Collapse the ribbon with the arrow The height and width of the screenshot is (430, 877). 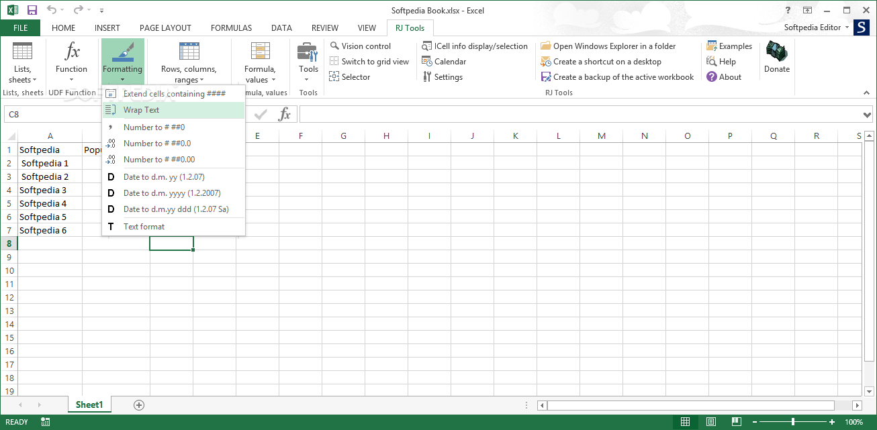(x=866, y=93)
